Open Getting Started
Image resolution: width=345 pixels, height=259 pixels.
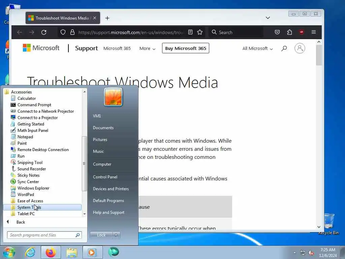click(31, 124)
